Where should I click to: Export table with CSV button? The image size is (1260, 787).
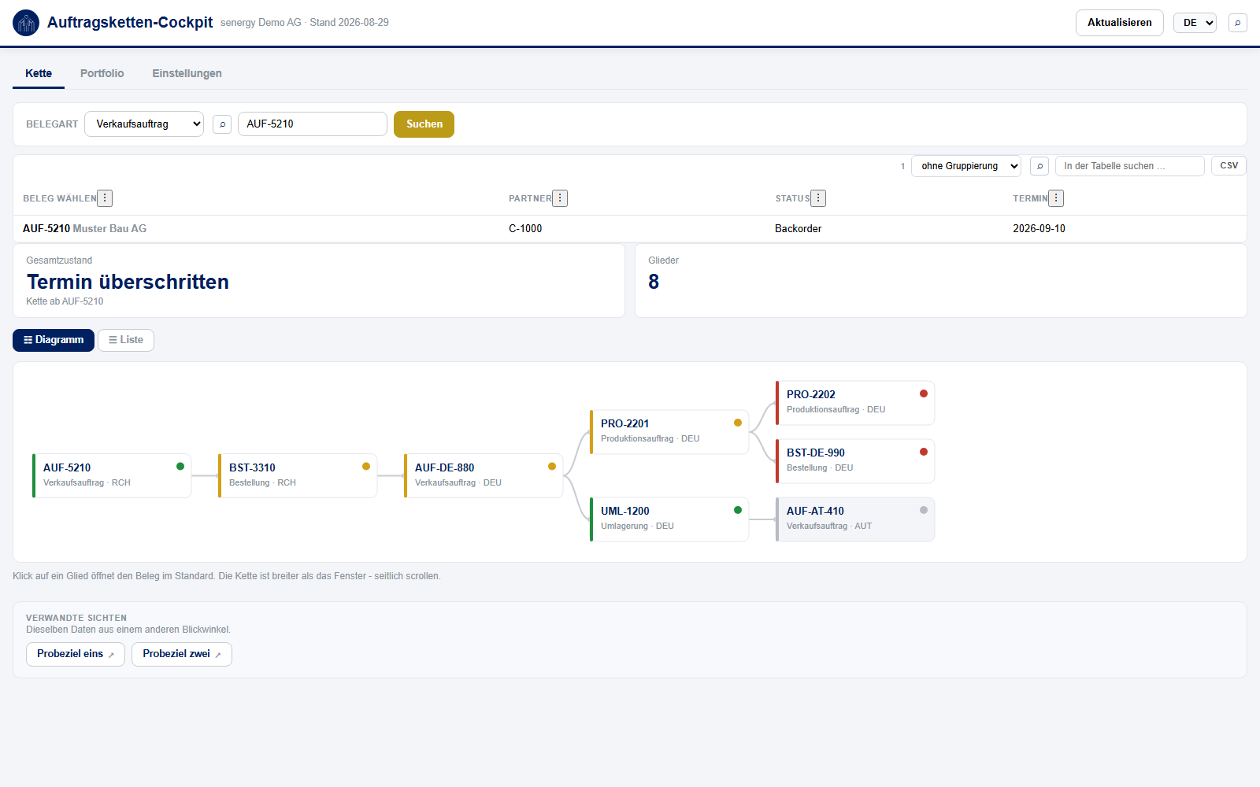tap(1228, 166)
